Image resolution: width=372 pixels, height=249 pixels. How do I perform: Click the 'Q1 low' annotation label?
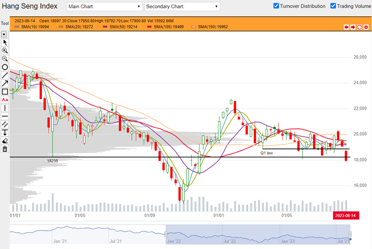(x=267, y=153)
